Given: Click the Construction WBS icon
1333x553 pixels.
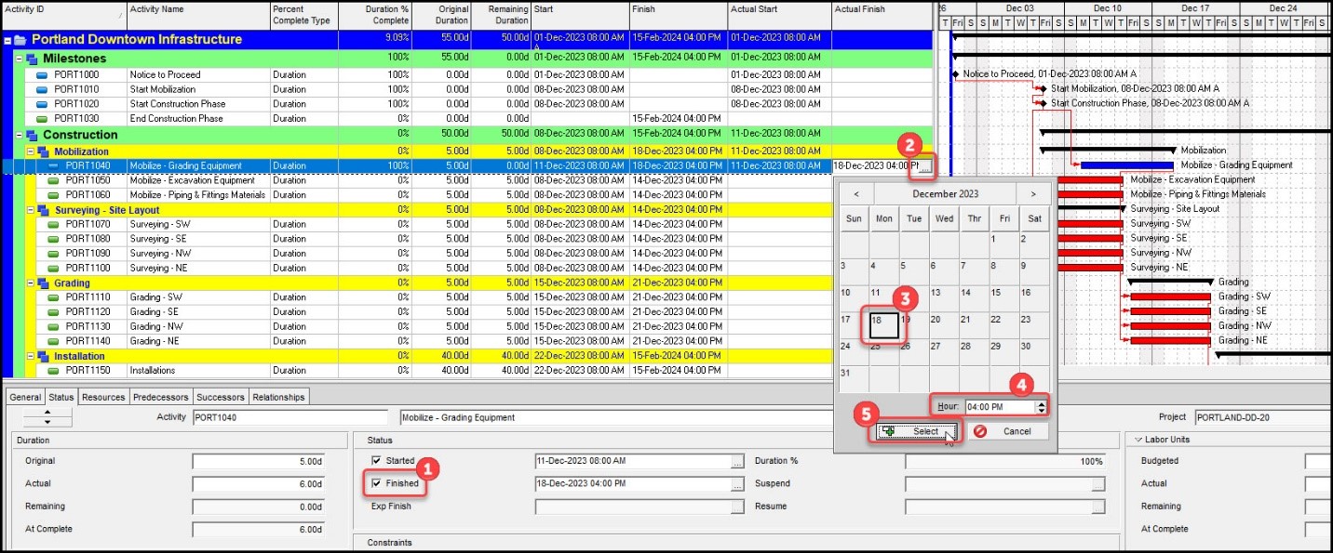Looking at the screenshot, I should [x=33, y=136].
